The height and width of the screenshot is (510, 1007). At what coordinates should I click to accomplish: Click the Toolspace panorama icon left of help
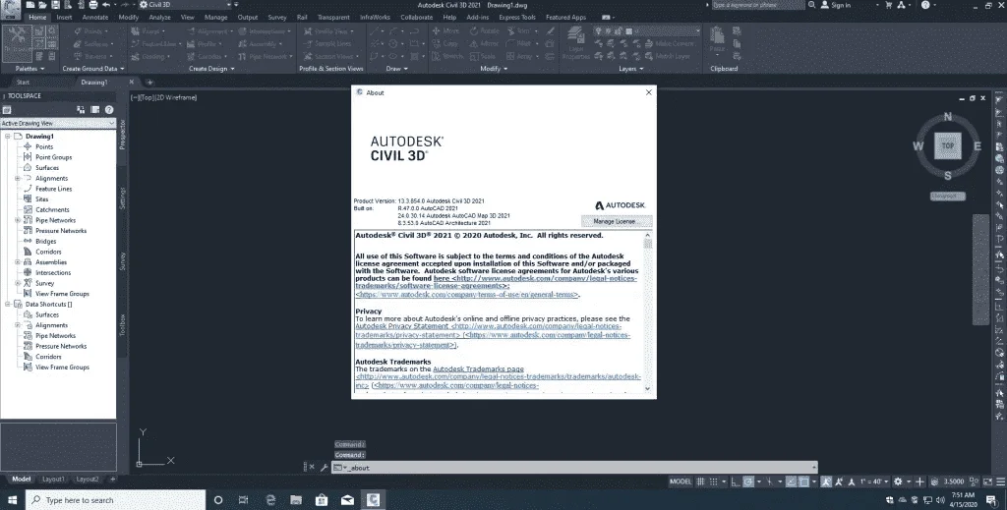(95, 110)
